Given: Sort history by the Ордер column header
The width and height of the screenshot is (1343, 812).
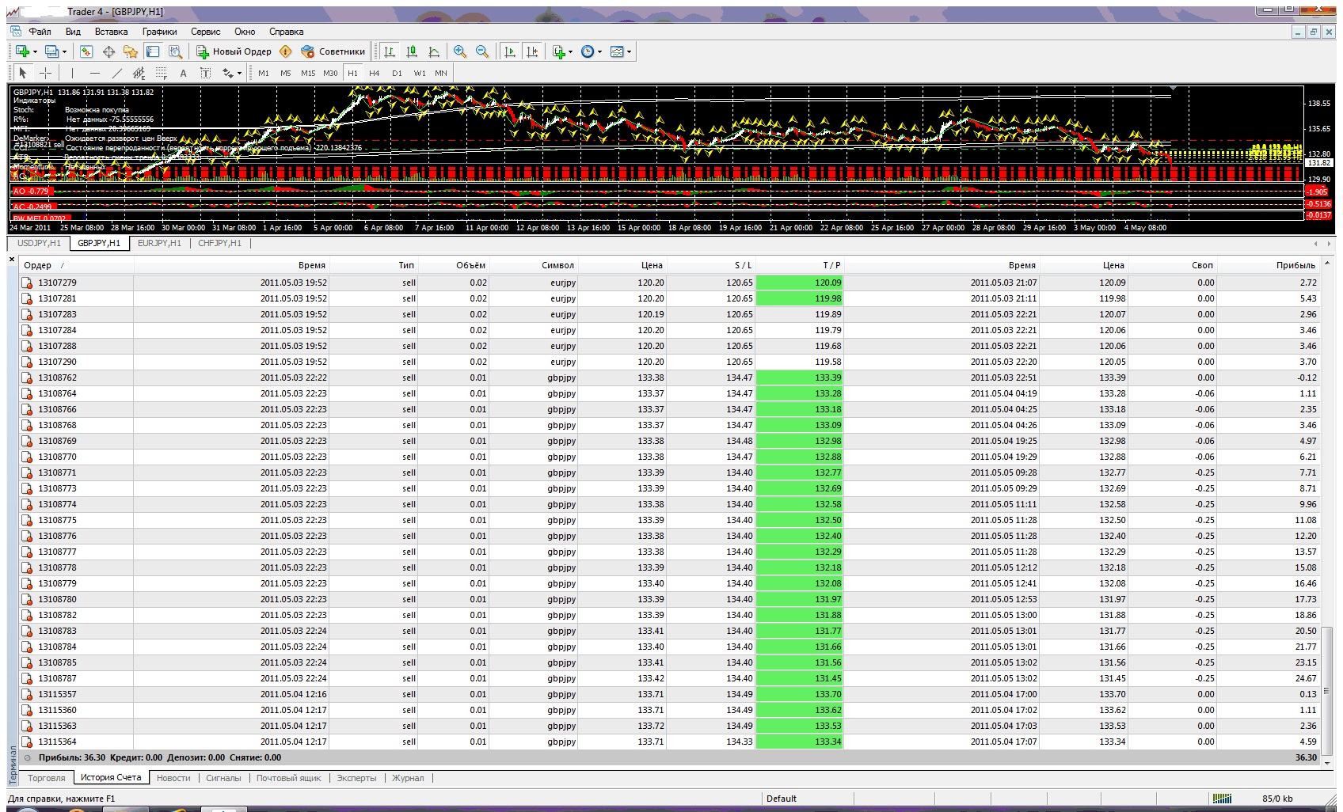Looking at the screenshot, I should point(75,265).
